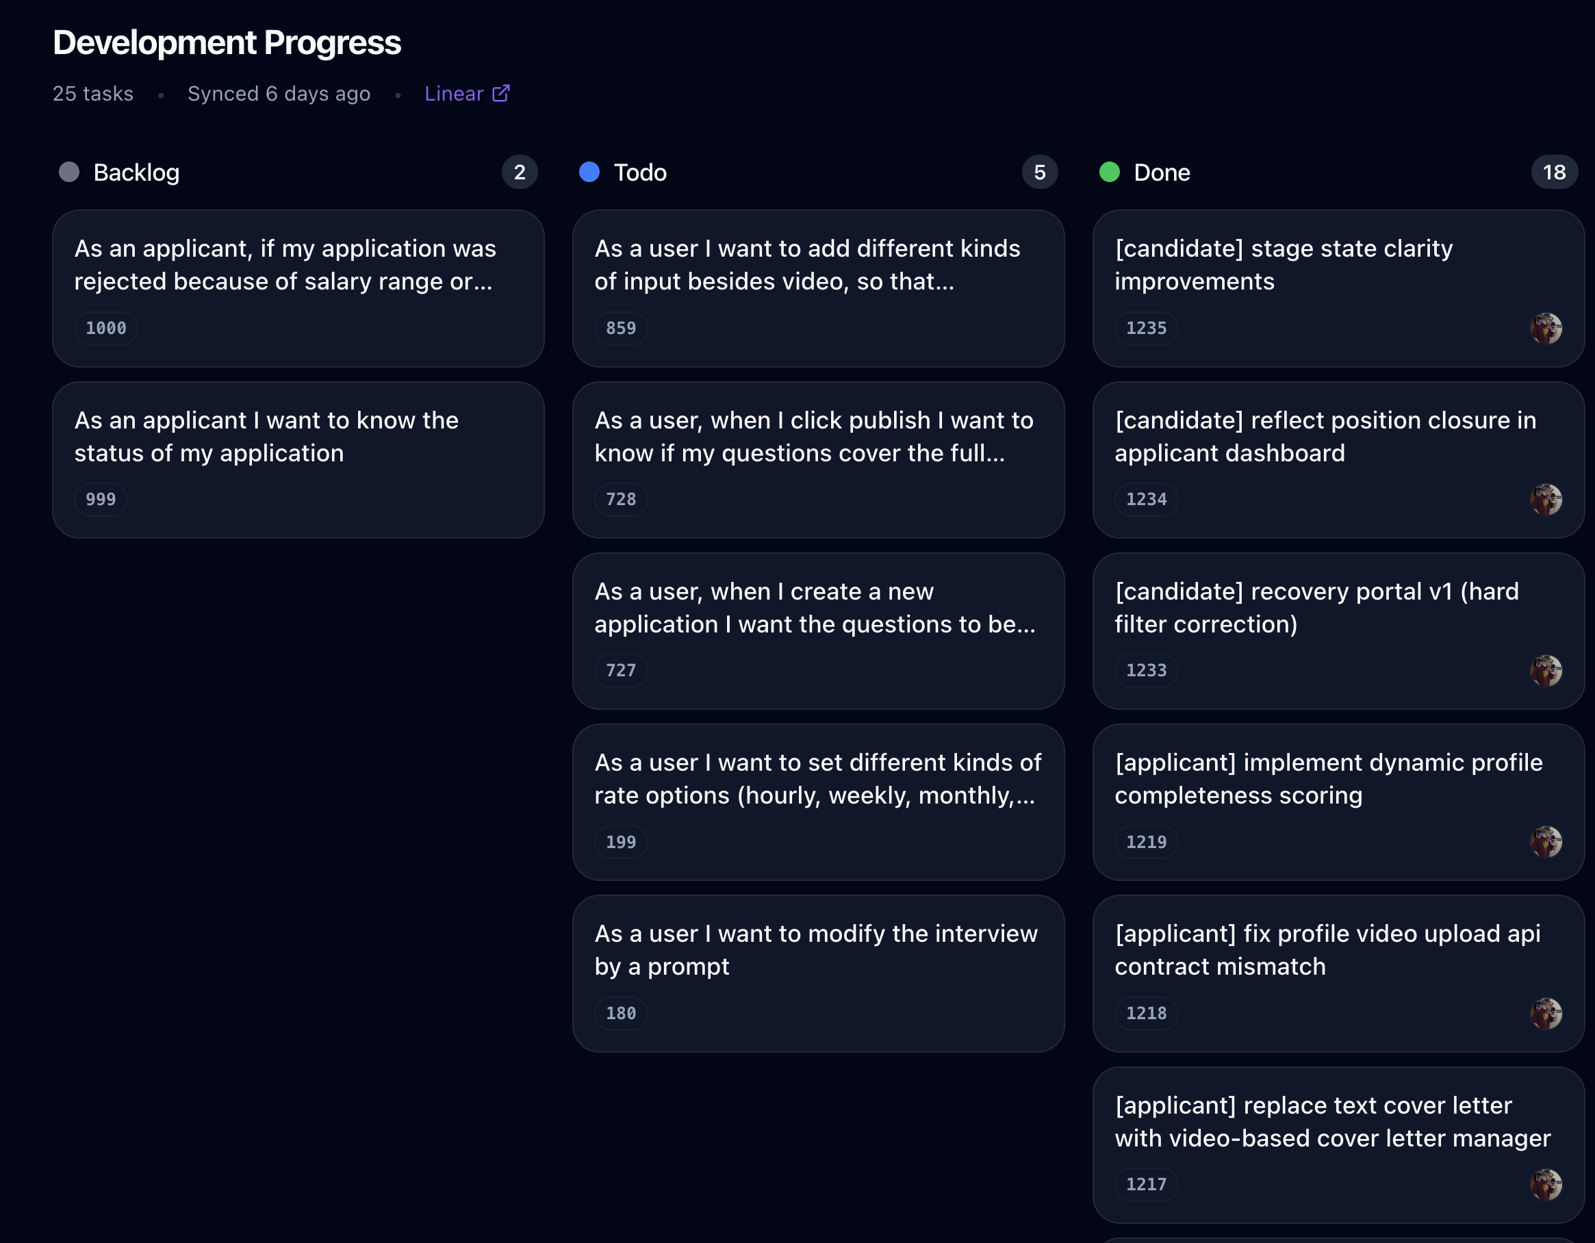Click the Done column heading
1595x1243 pixels.
click(1162, 173)
